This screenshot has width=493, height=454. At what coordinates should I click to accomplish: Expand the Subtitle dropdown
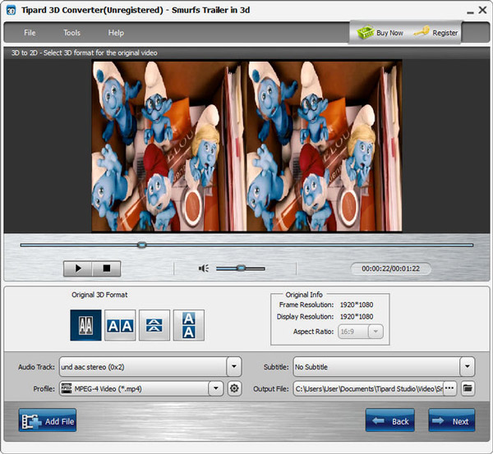468,366
